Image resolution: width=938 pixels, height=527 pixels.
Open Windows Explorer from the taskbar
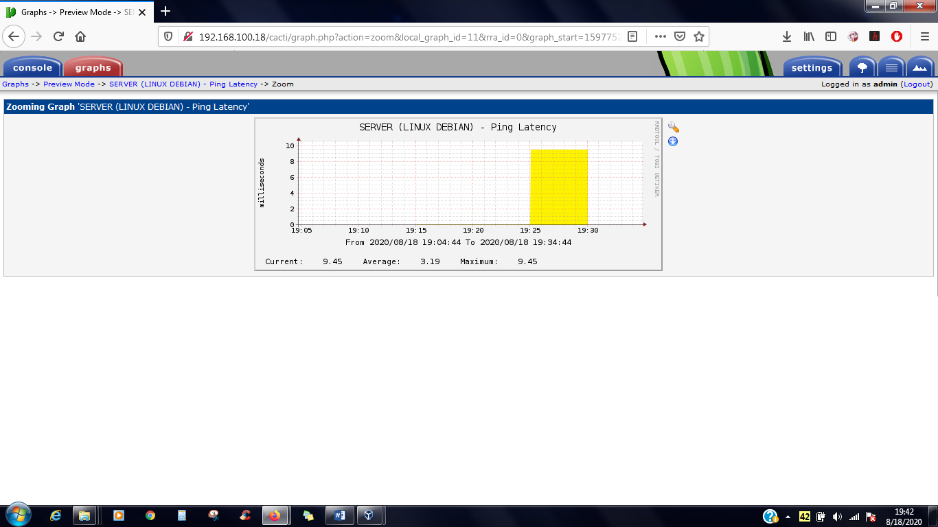(x=84, y=515)
